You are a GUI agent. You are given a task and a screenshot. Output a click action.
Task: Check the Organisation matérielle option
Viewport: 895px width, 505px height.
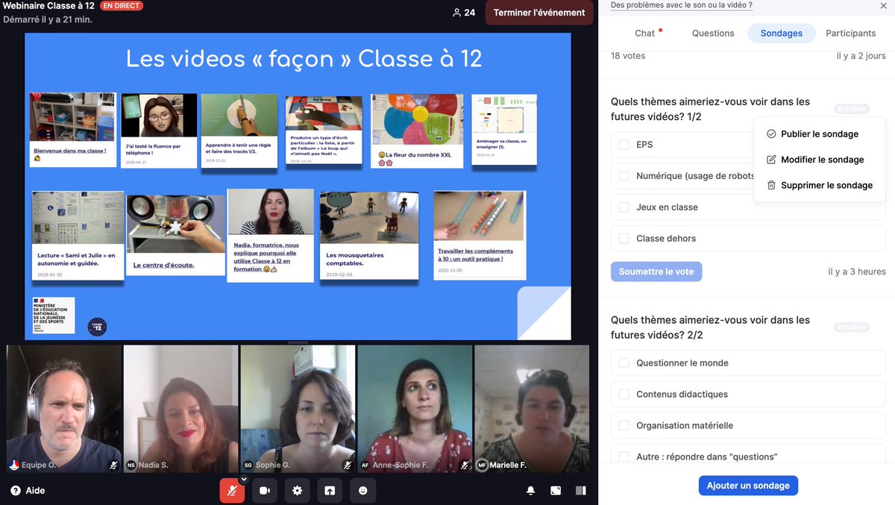point(624,426)
